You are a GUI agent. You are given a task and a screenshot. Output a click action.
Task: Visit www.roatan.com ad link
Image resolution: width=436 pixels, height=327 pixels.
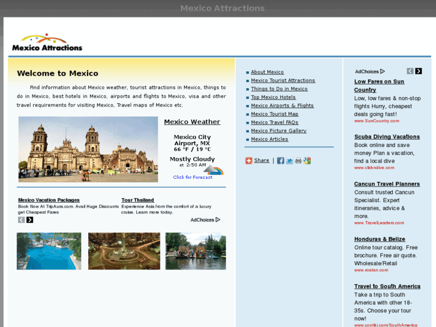[x=371, y=270]
